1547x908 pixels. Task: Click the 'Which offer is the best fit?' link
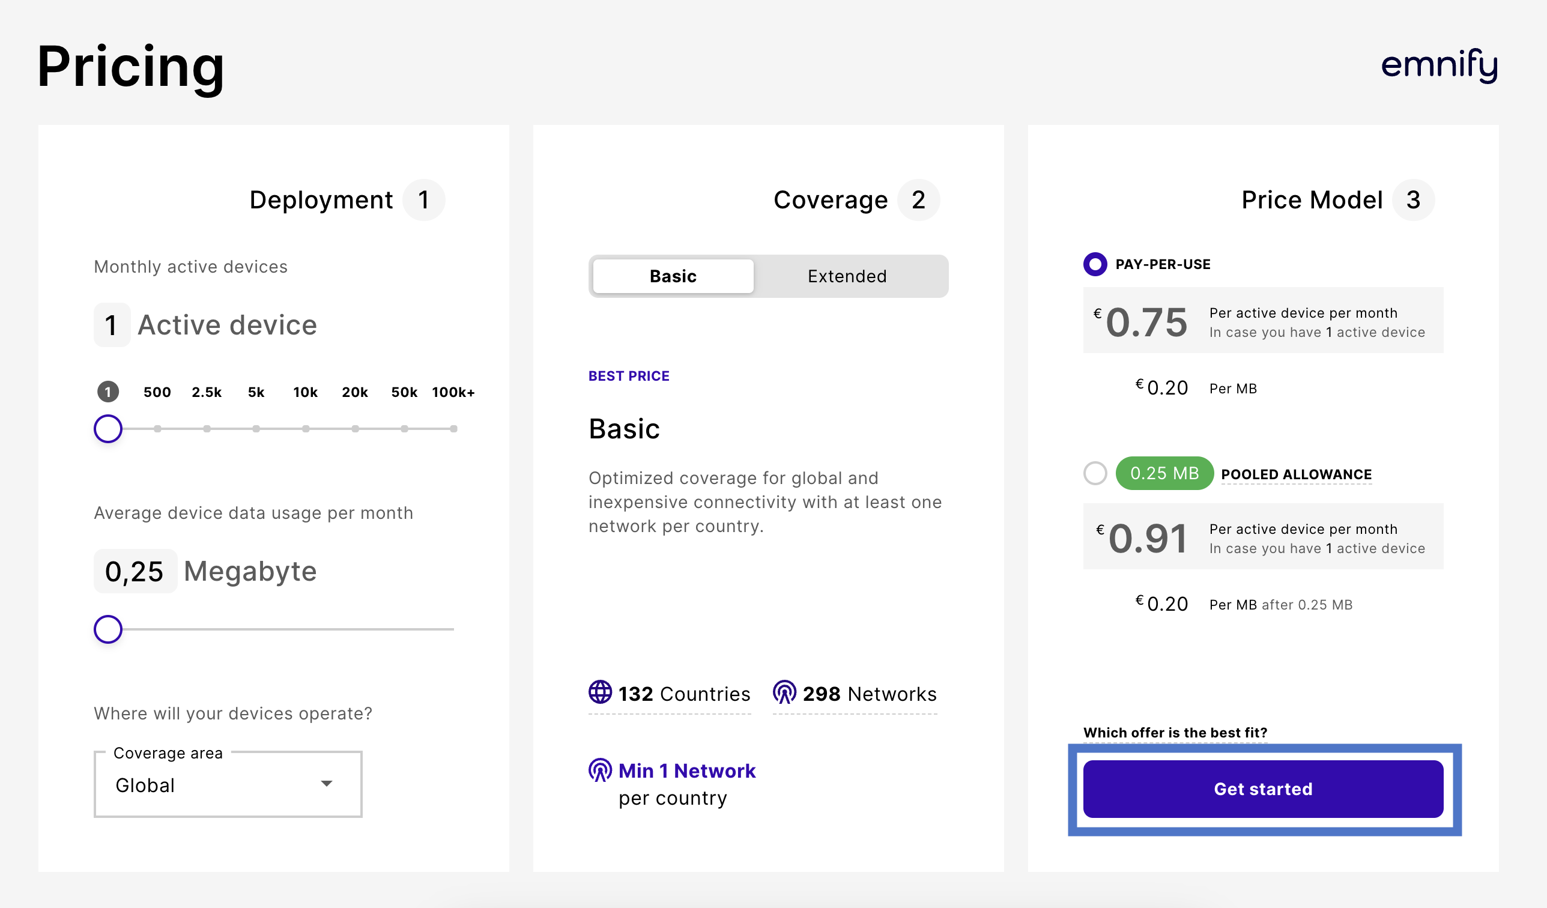click(x=1175, y=733)
